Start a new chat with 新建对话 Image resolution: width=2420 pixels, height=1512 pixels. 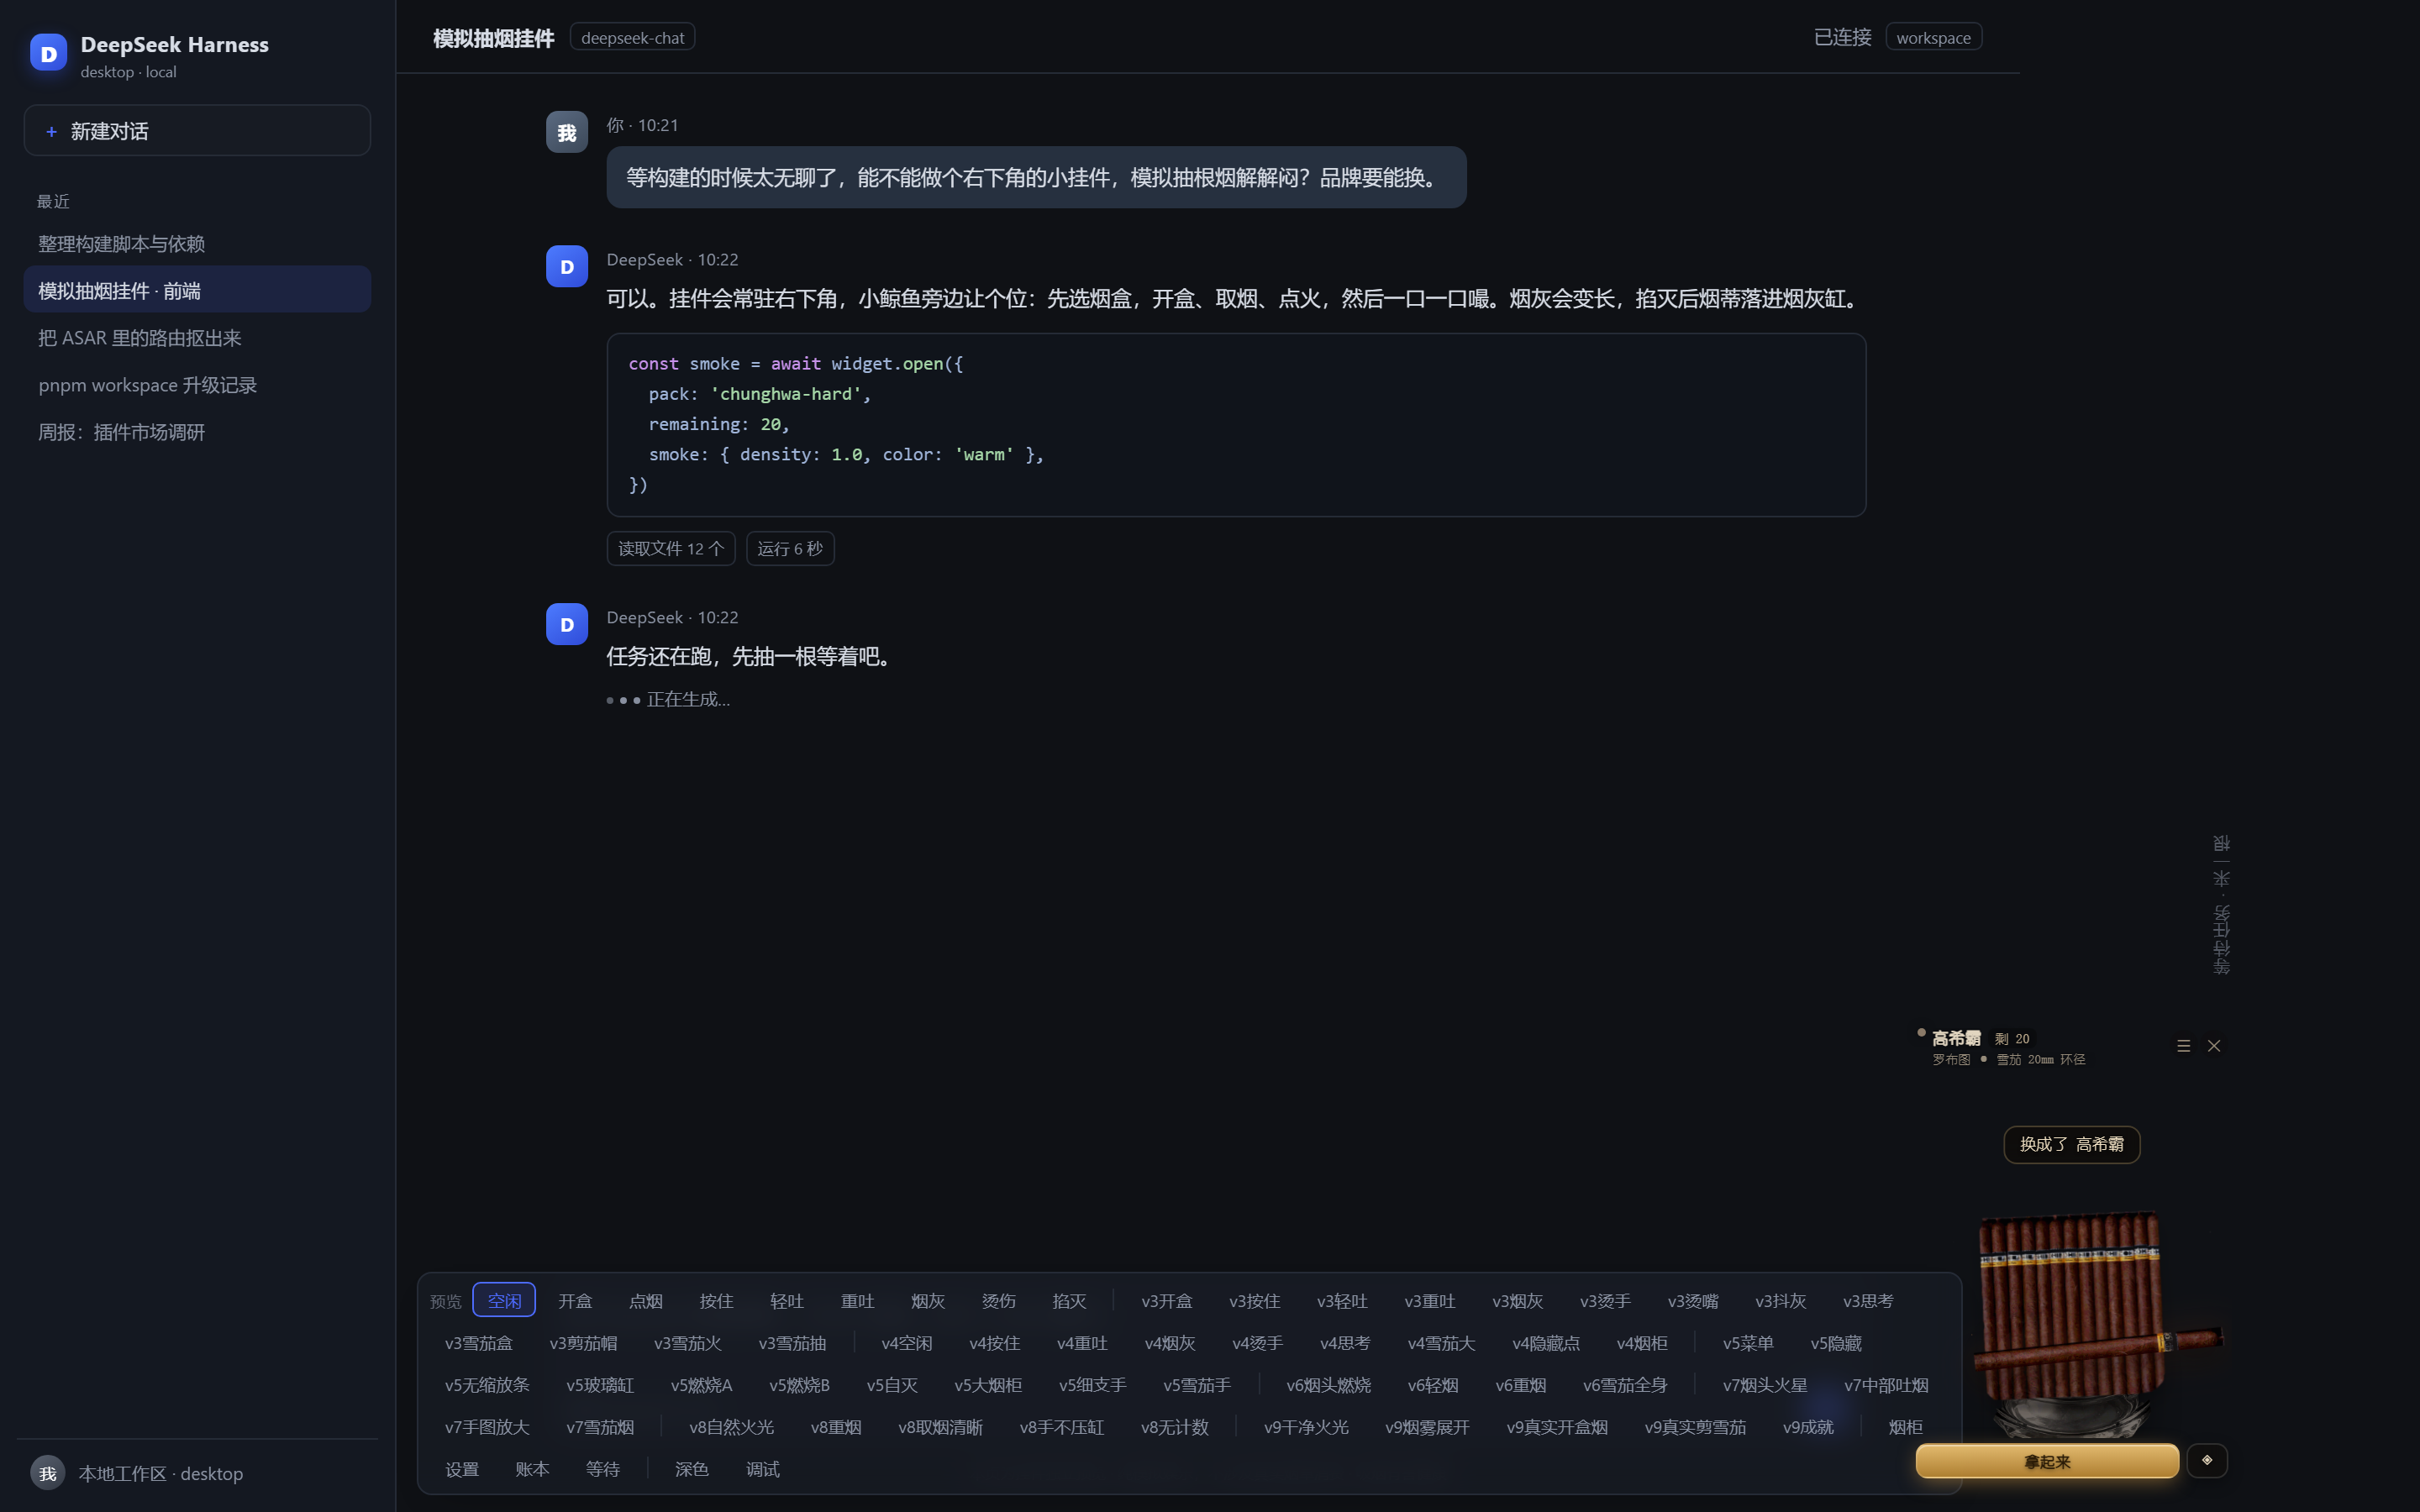[197, 131]
